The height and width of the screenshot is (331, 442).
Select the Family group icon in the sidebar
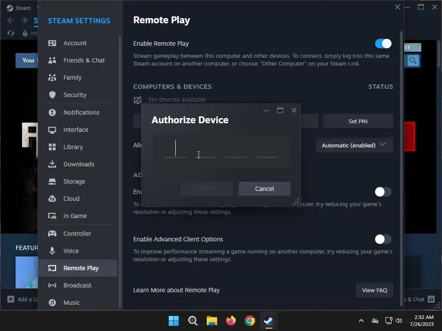[x=52, y=78]
